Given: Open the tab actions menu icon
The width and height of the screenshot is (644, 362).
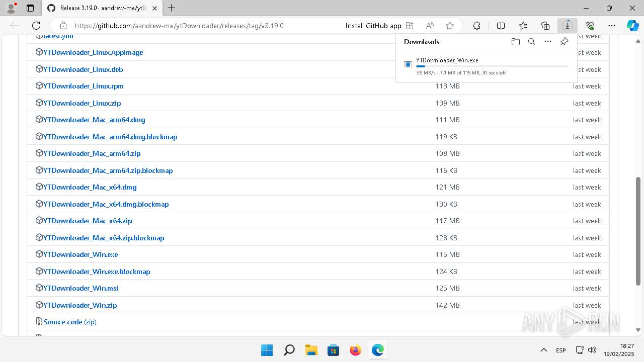Looking at the screenshot, I should tap(30, 8).
